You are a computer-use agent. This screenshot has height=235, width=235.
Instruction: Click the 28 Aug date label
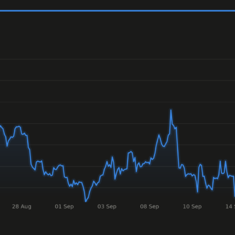point(22,206)
